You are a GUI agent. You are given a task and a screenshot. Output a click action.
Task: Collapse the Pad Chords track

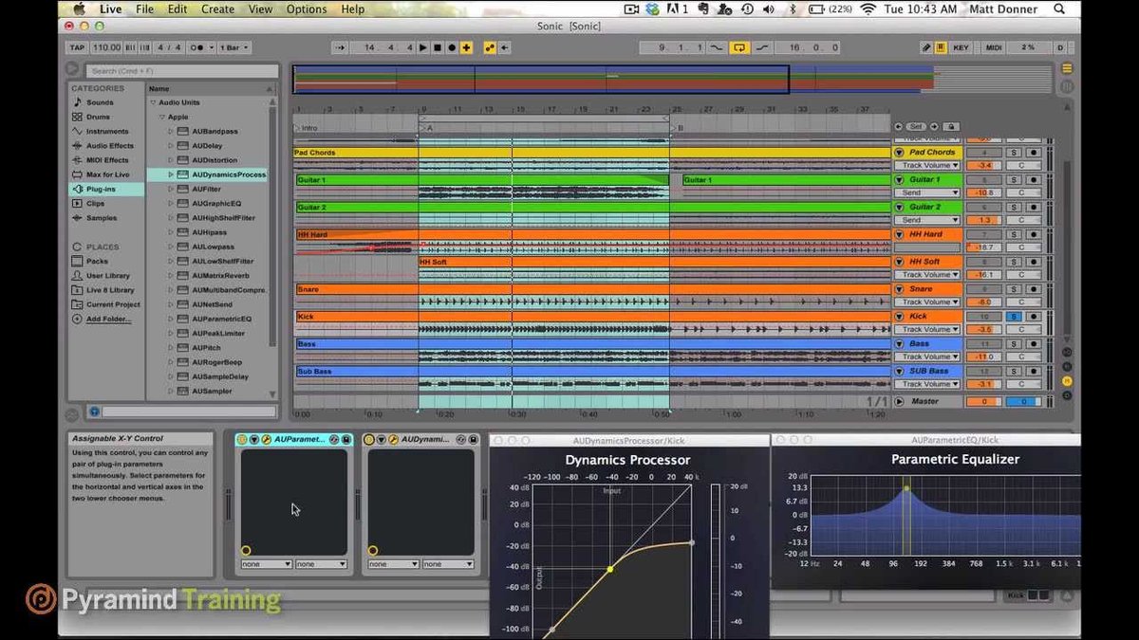900,153
